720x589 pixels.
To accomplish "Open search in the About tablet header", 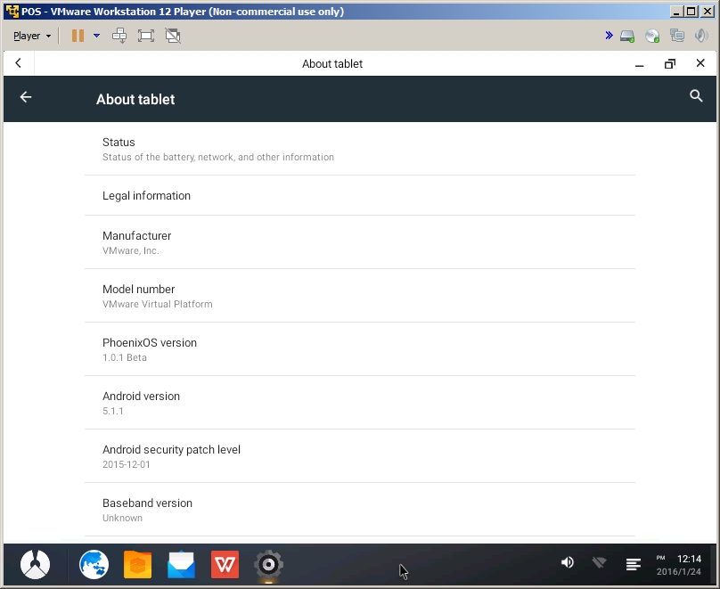I will pyautogui.click(x=696, y=96).
